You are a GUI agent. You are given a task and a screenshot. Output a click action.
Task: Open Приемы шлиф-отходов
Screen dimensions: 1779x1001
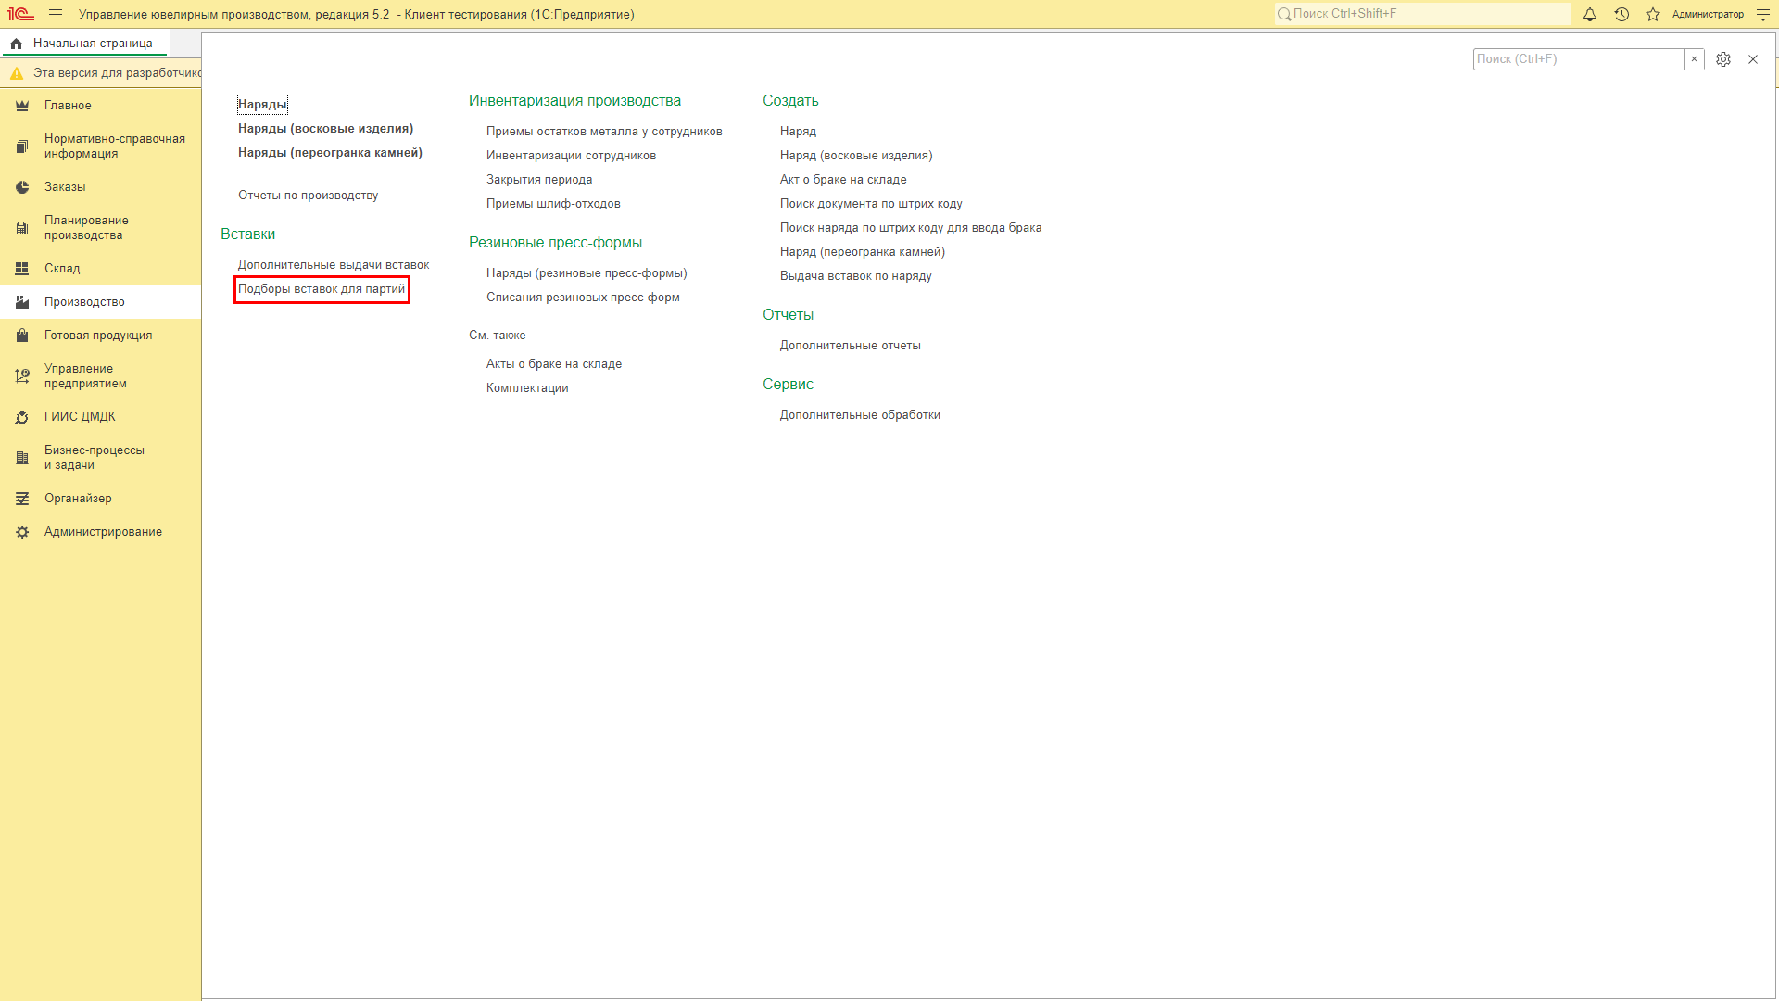[553, 204]
